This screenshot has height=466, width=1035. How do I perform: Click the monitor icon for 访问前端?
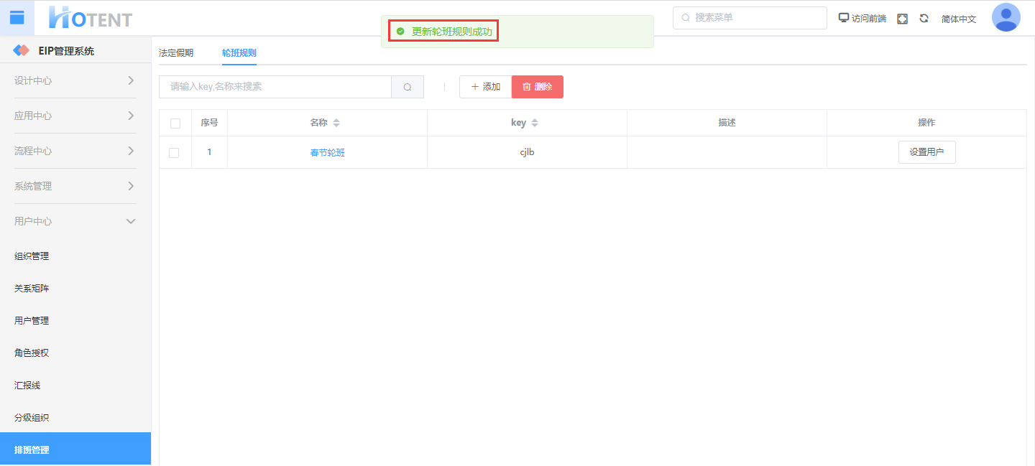[x=844, y=18]
